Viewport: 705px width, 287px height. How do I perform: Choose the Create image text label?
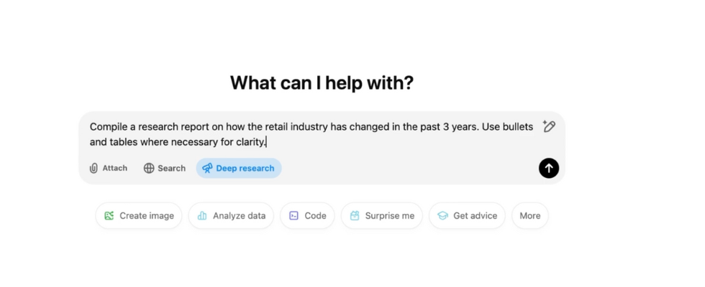point(147,215)
